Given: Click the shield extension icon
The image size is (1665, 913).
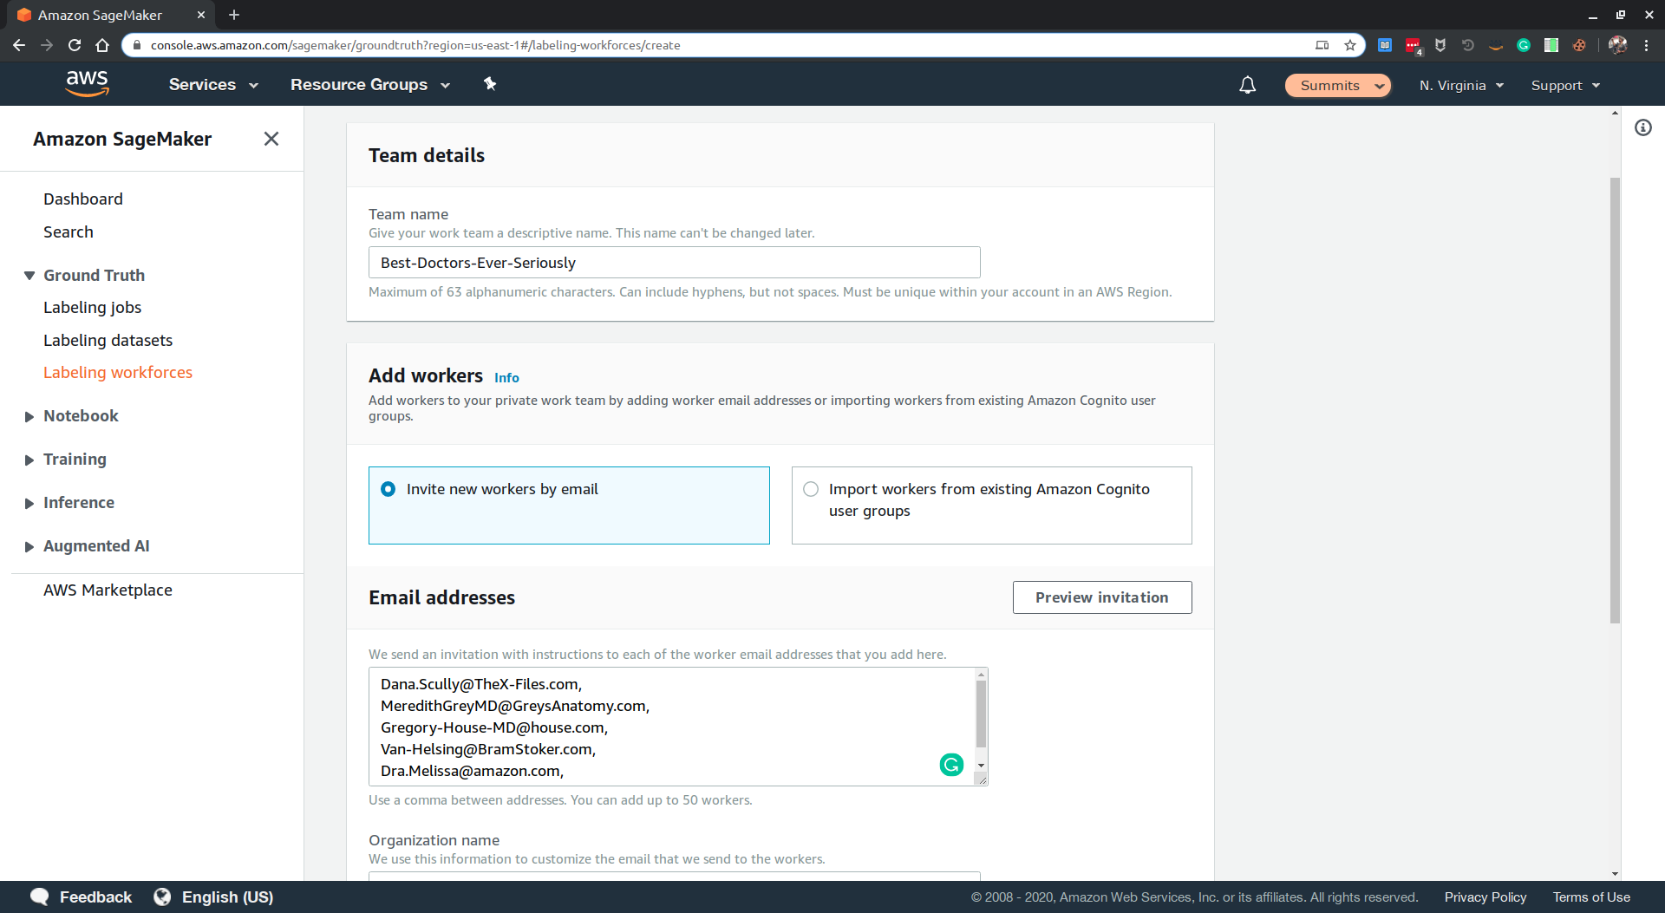Looking at the screenshot, I should tap(1440, 45).
